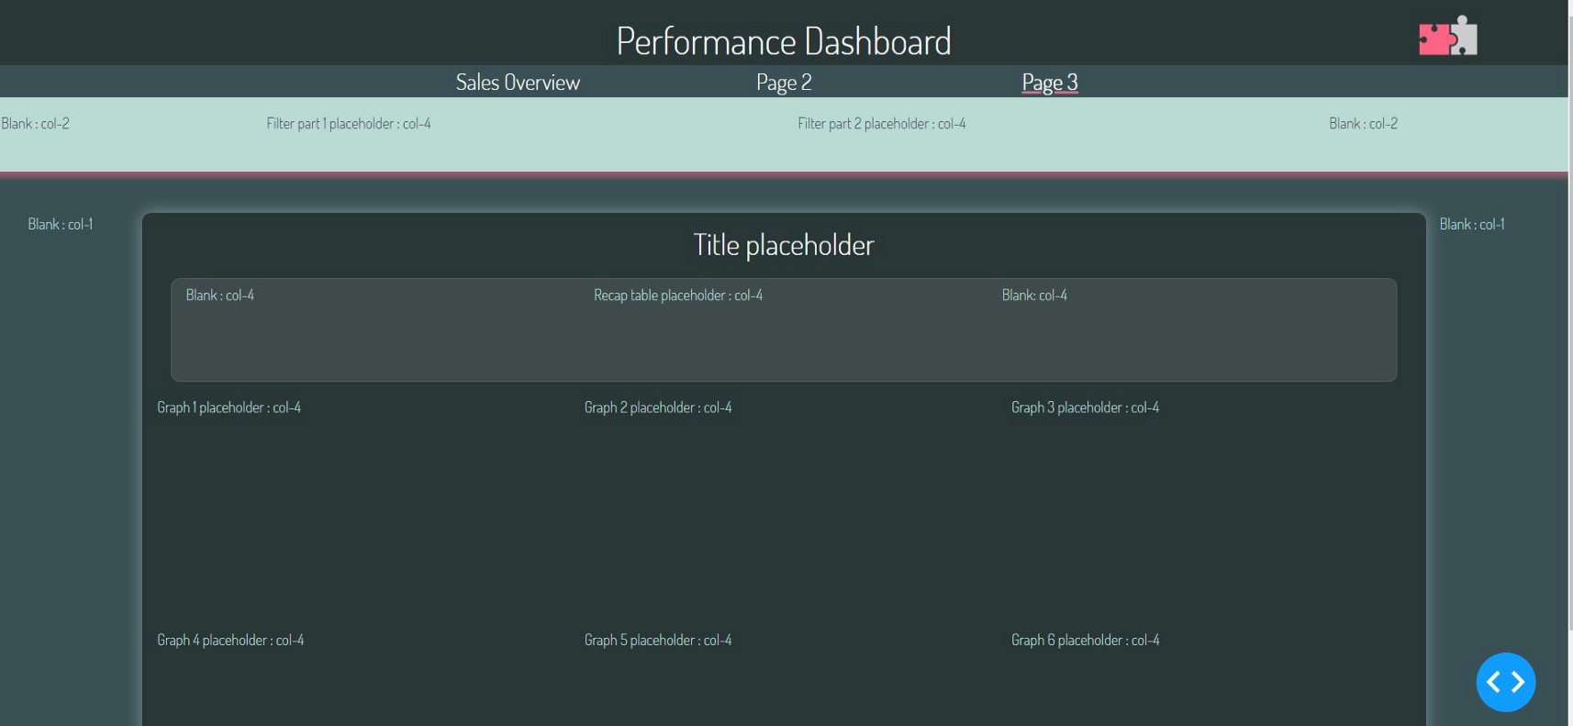Screen dimensions: 1573x726
Task: Click Graph 1 placeholder text
Action: 229,408
